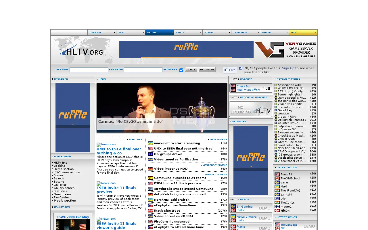Click the Verygames game server provider ad
Screen dimensions: 368x230
coord(285,49)
